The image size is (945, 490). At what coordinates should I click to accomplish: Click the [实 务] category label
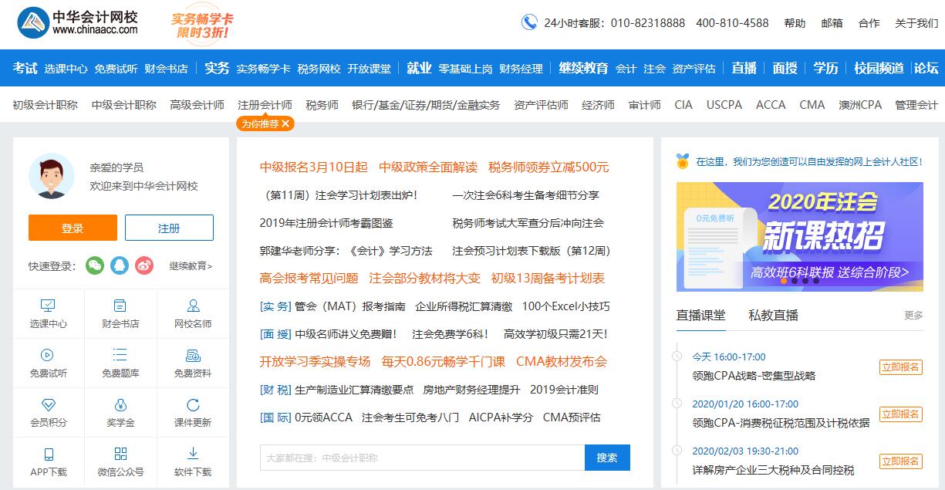pyautogui.click(x=275, y=306)
